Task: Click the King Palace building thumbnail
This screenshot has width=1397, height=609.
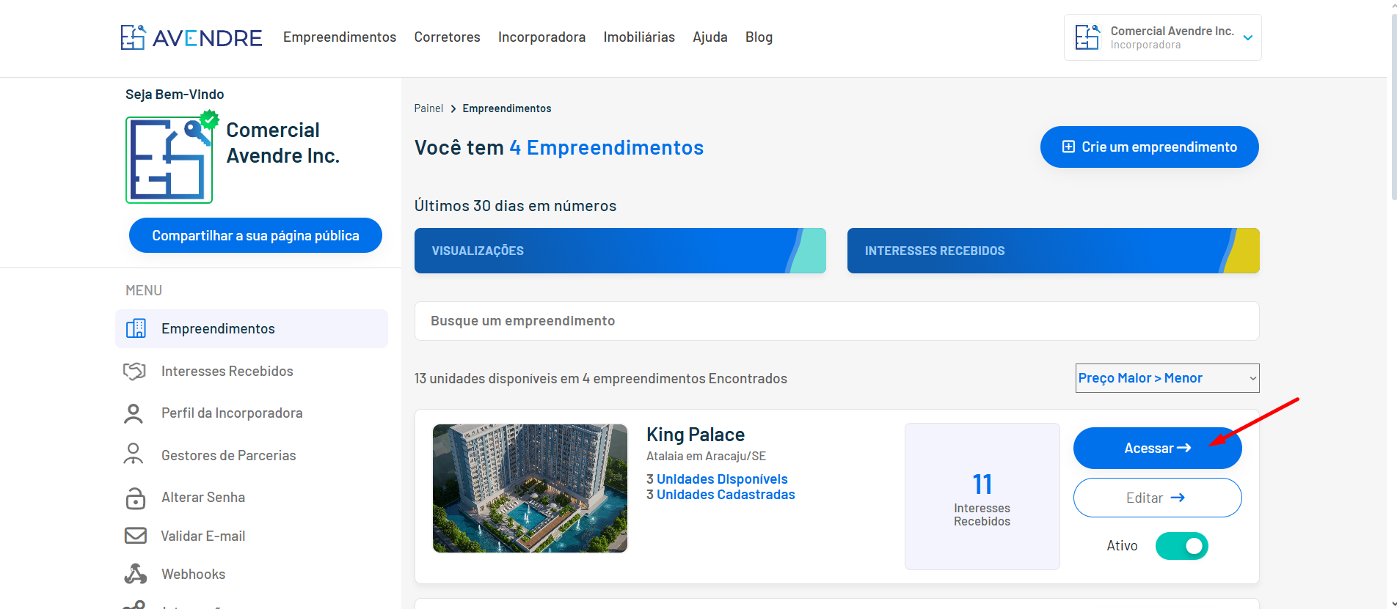Action: pos(530,488)
